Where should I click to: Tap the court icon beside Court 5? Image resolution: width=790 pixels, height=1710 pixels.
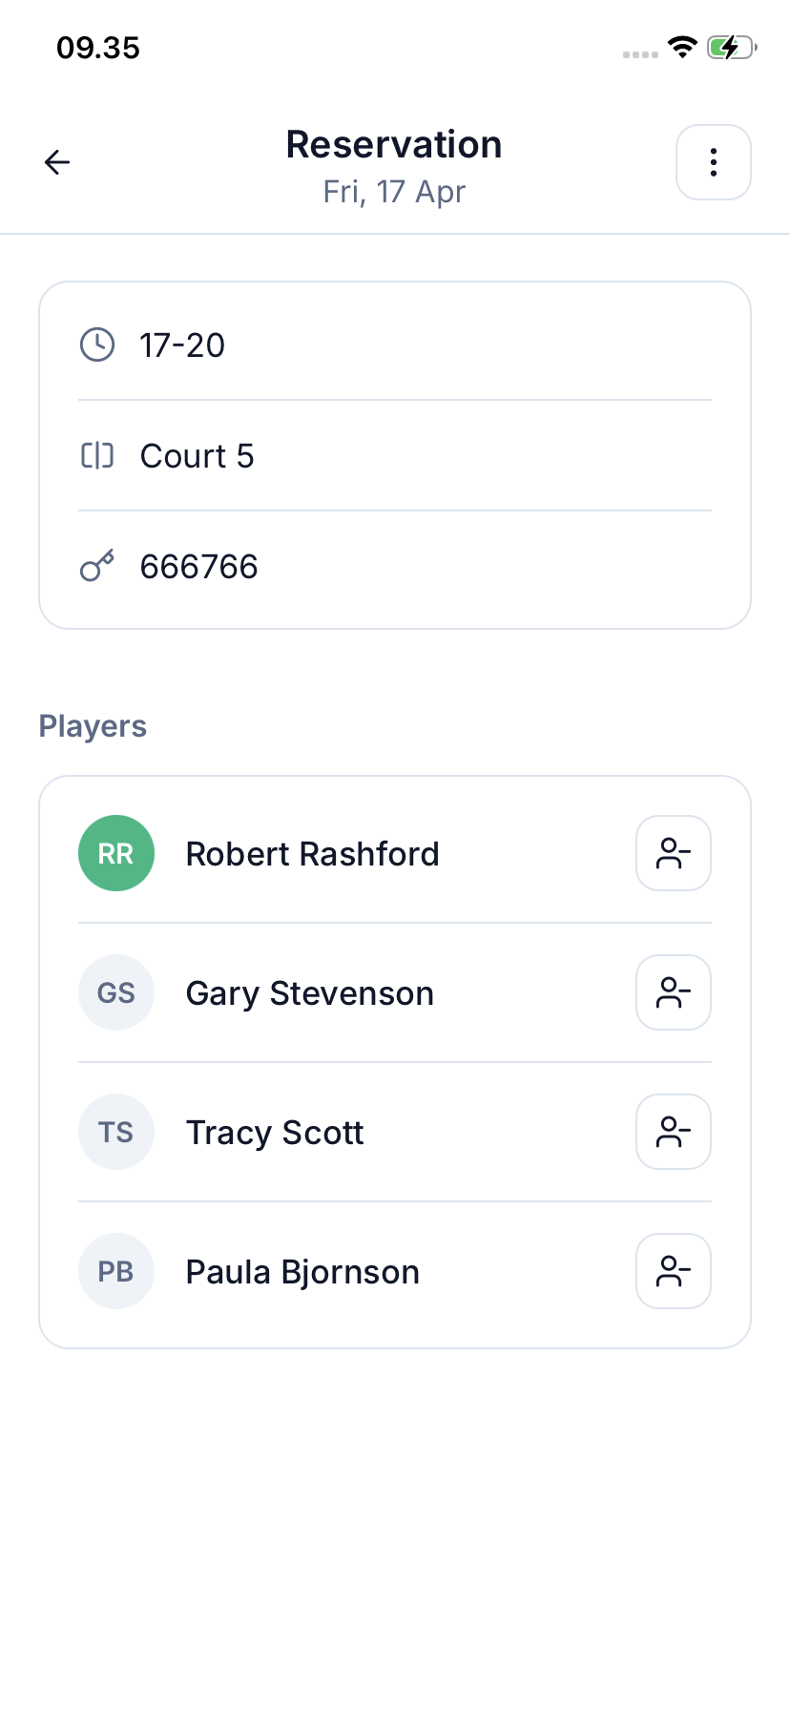97,456
